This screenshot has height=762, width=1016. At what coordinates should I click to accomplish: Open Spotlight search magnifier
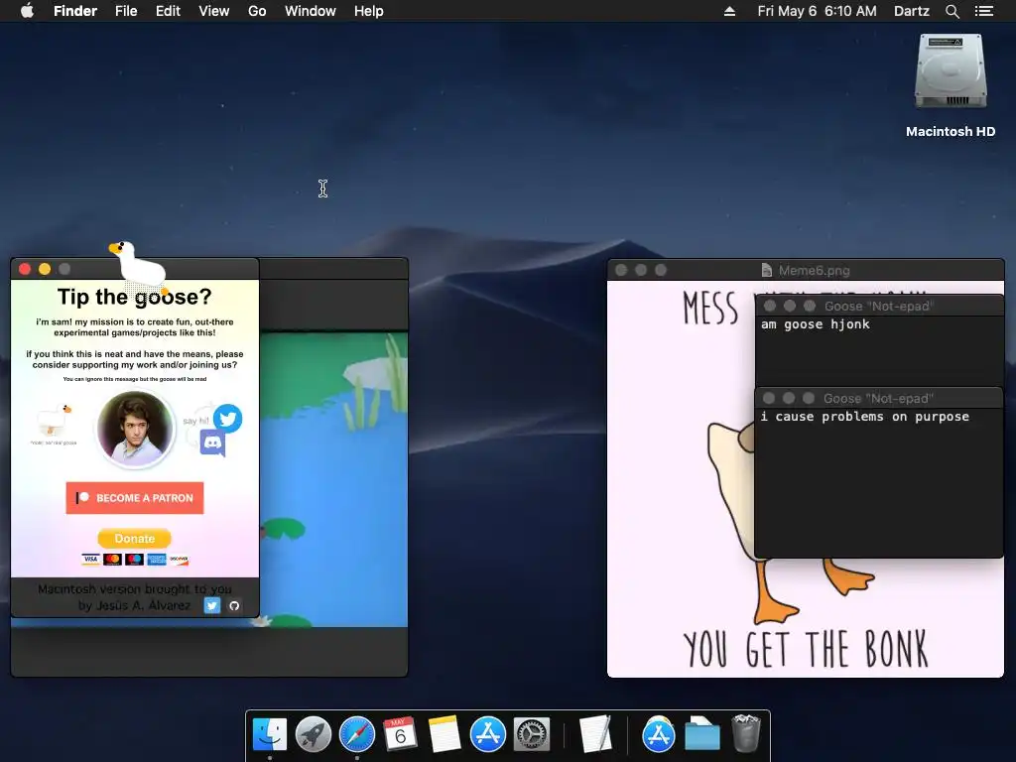pyautogui.click(x=952, y=11)
